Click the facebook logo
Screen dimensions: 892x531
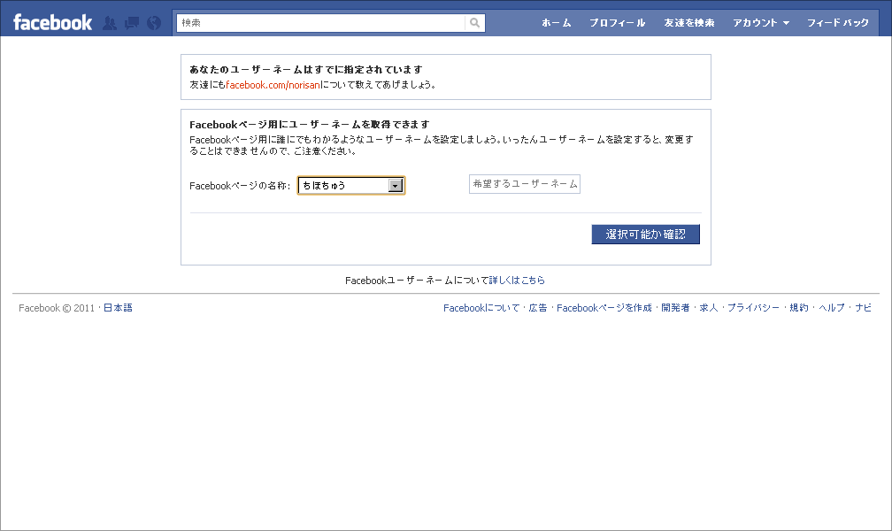pyautogui.click(x=52, y=23)
